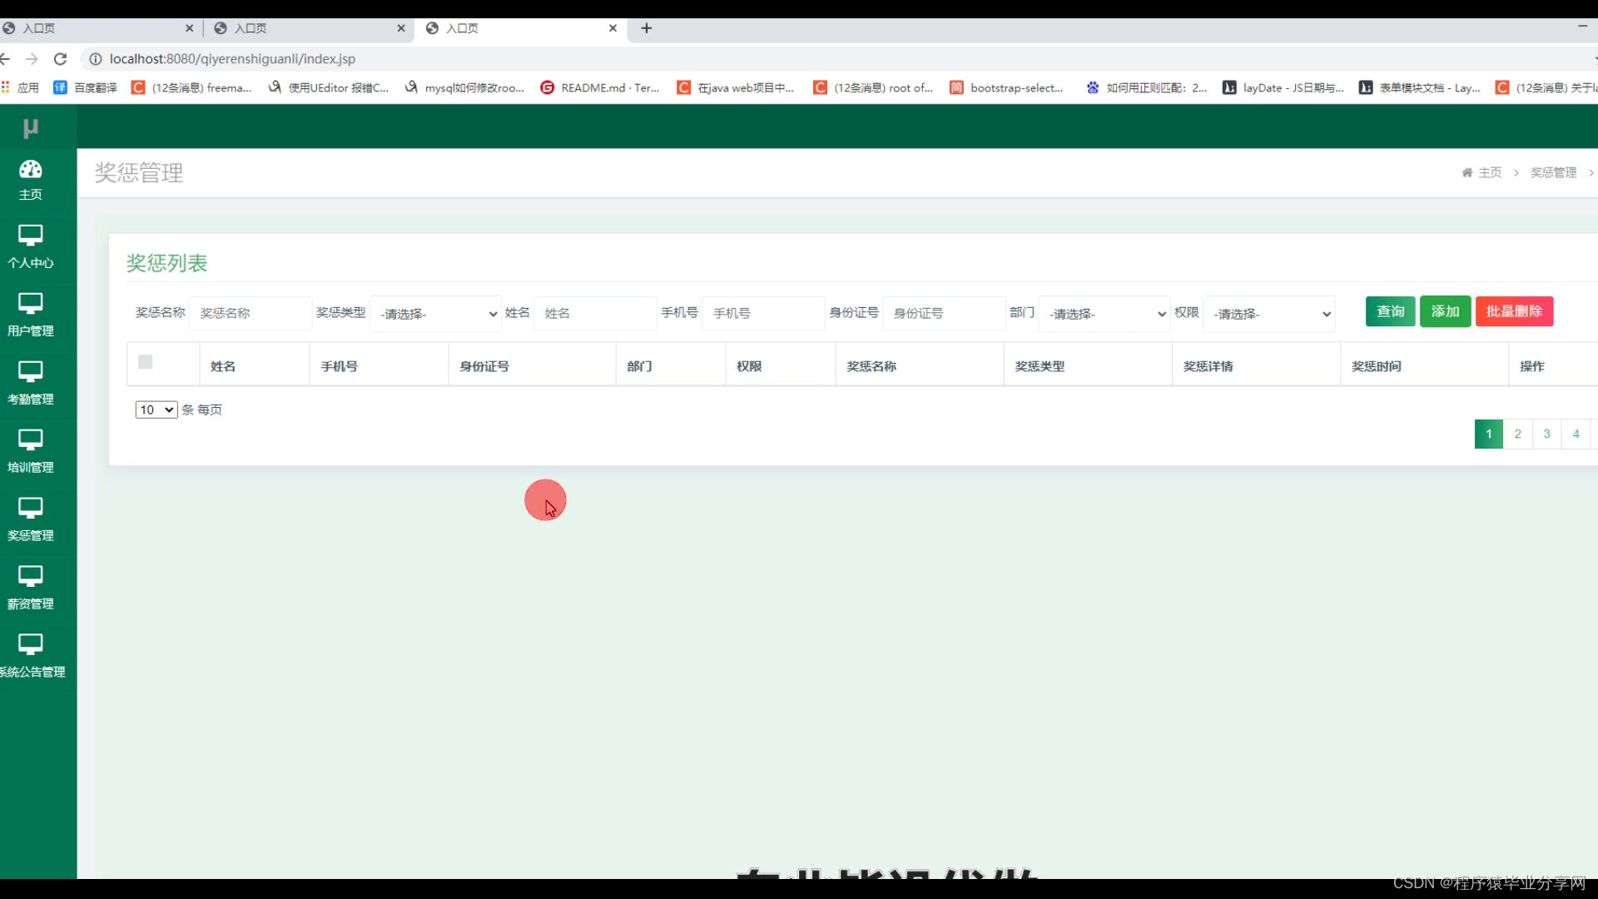Image resolution: width=1598 pixels, height=899 pixels.
Task: Expand the 部门 filter dropdown
Action: click(x=1104, y=314)
